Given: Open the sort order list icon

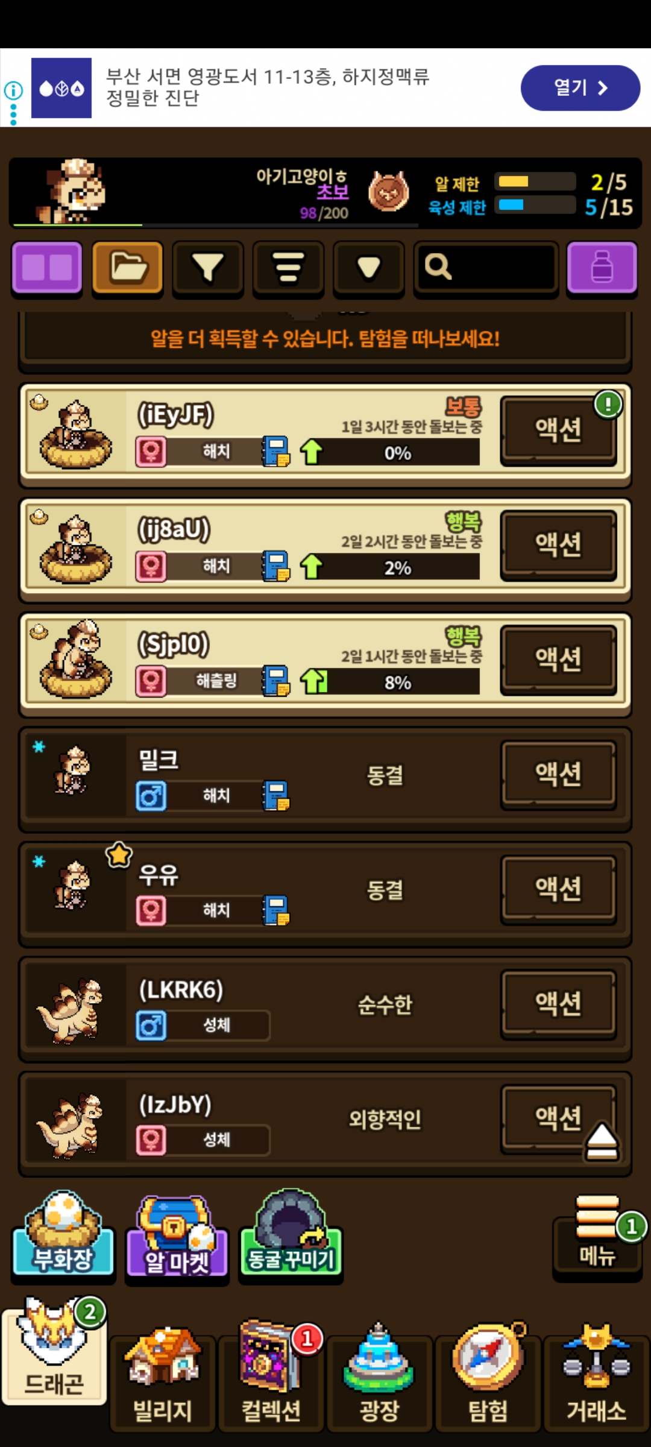Looking at the screenshot, I should click(x=288, y=268).
